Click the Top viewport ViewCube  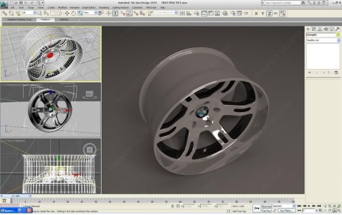click(x=89, y=150)
